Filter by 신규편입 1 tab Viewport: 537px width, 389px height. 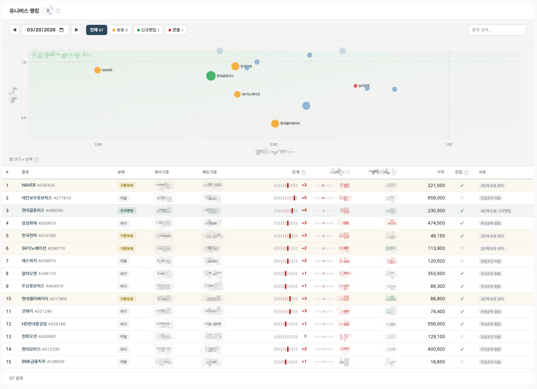pos(148,30)
